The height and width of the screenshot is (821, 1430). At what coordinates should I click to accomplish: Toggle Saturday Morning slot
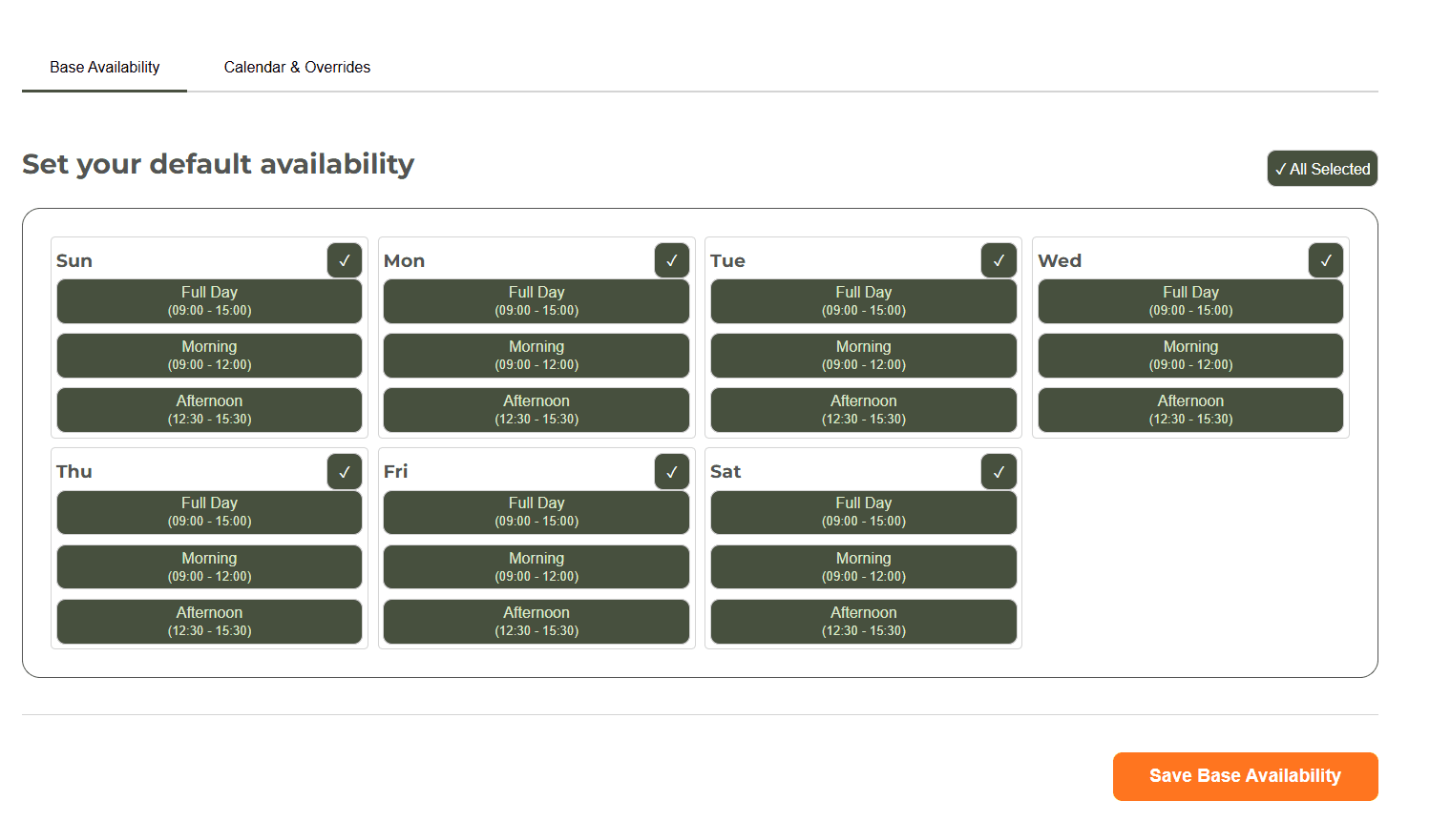pyautogui.click(x=864, y=567)
